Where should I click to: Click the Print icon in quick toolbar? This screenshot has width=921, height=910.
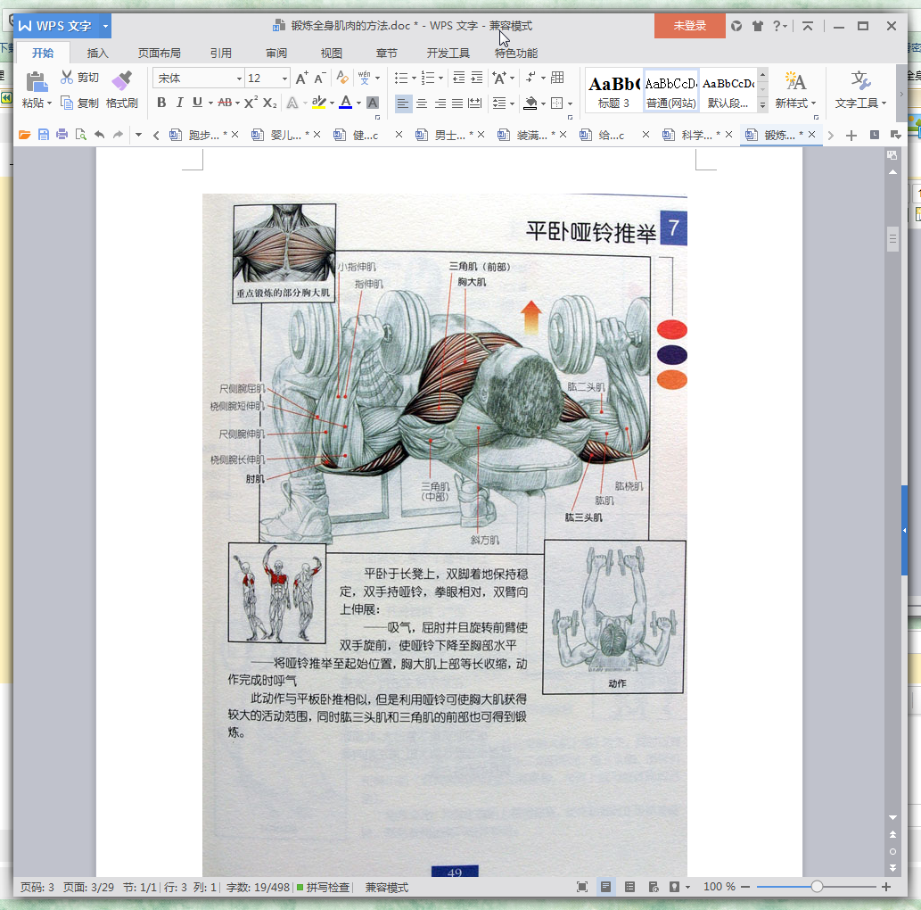(x=62, y=135)
